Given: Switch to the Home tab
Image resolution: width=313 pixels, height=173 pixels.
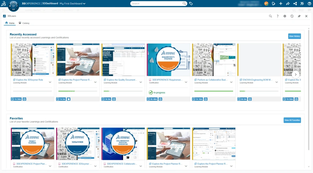Looking at the screenshot, I should pos(10,23).
